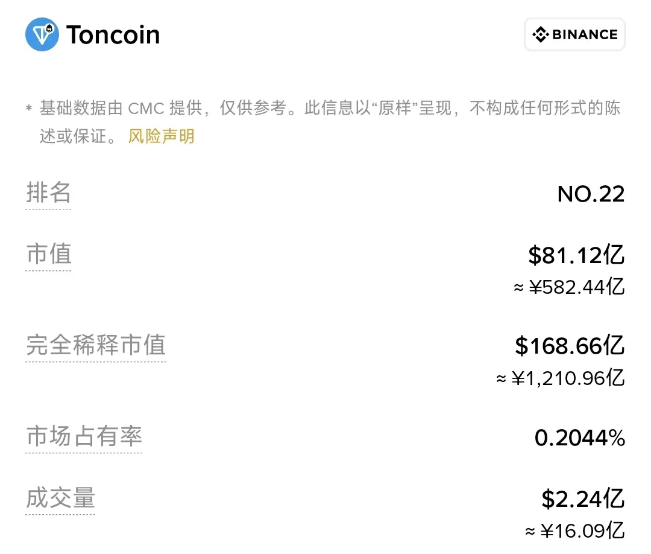The image size is (651, 554).
Task: Click the CMC data disclaimer text
Action: [323, 122]
